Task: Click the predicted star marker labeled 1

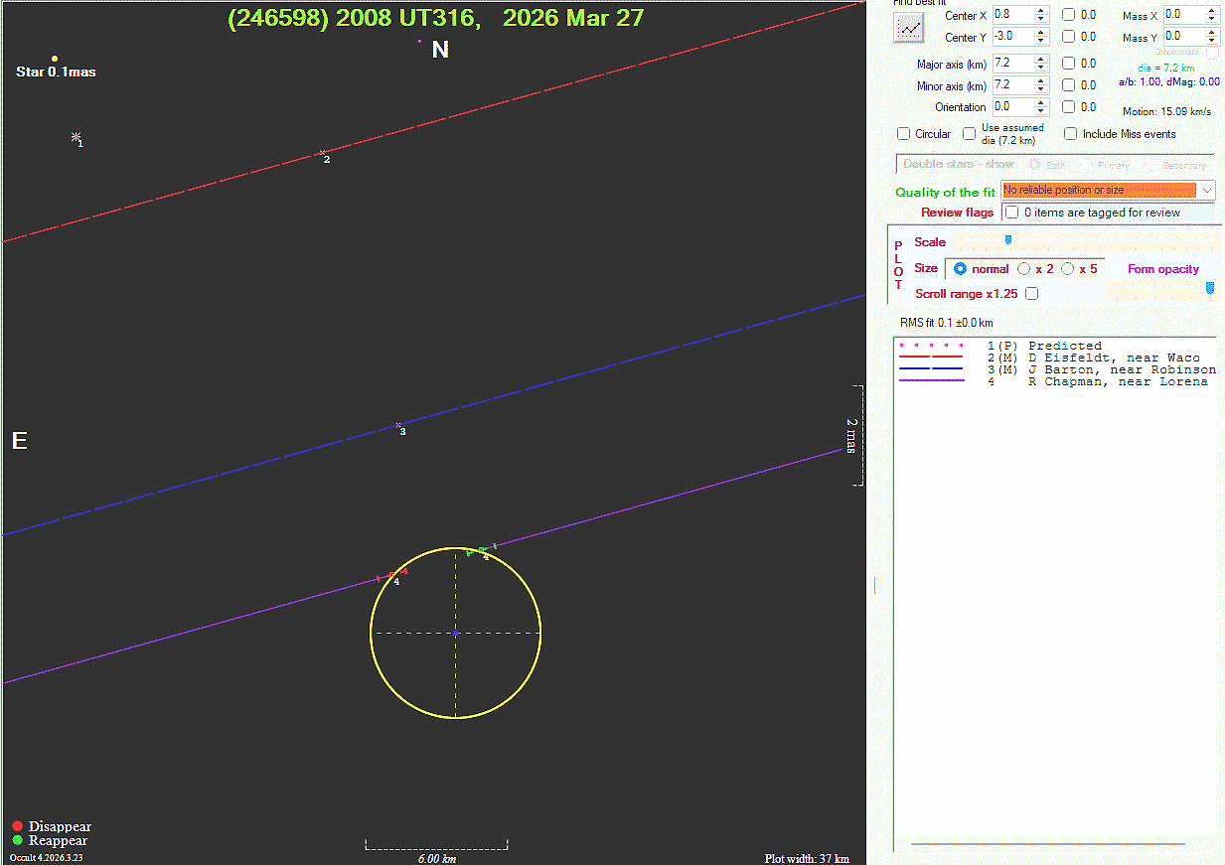Action: click(x=76, y=138)
